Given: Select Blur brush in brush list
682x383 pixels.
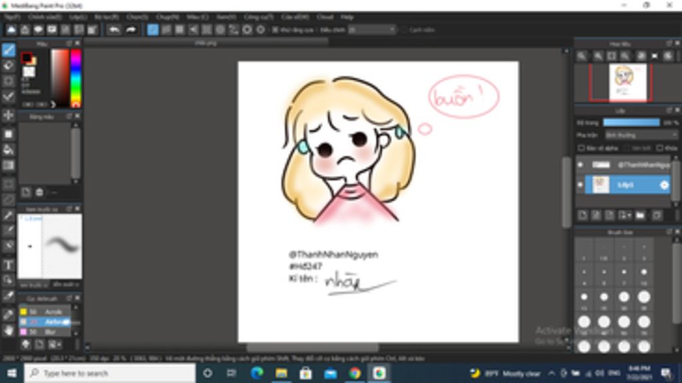Looking at the screenshot, I should click(x=45, y=332).
